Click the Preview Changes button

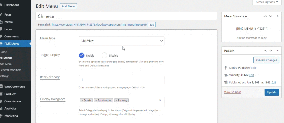point(266,60)
